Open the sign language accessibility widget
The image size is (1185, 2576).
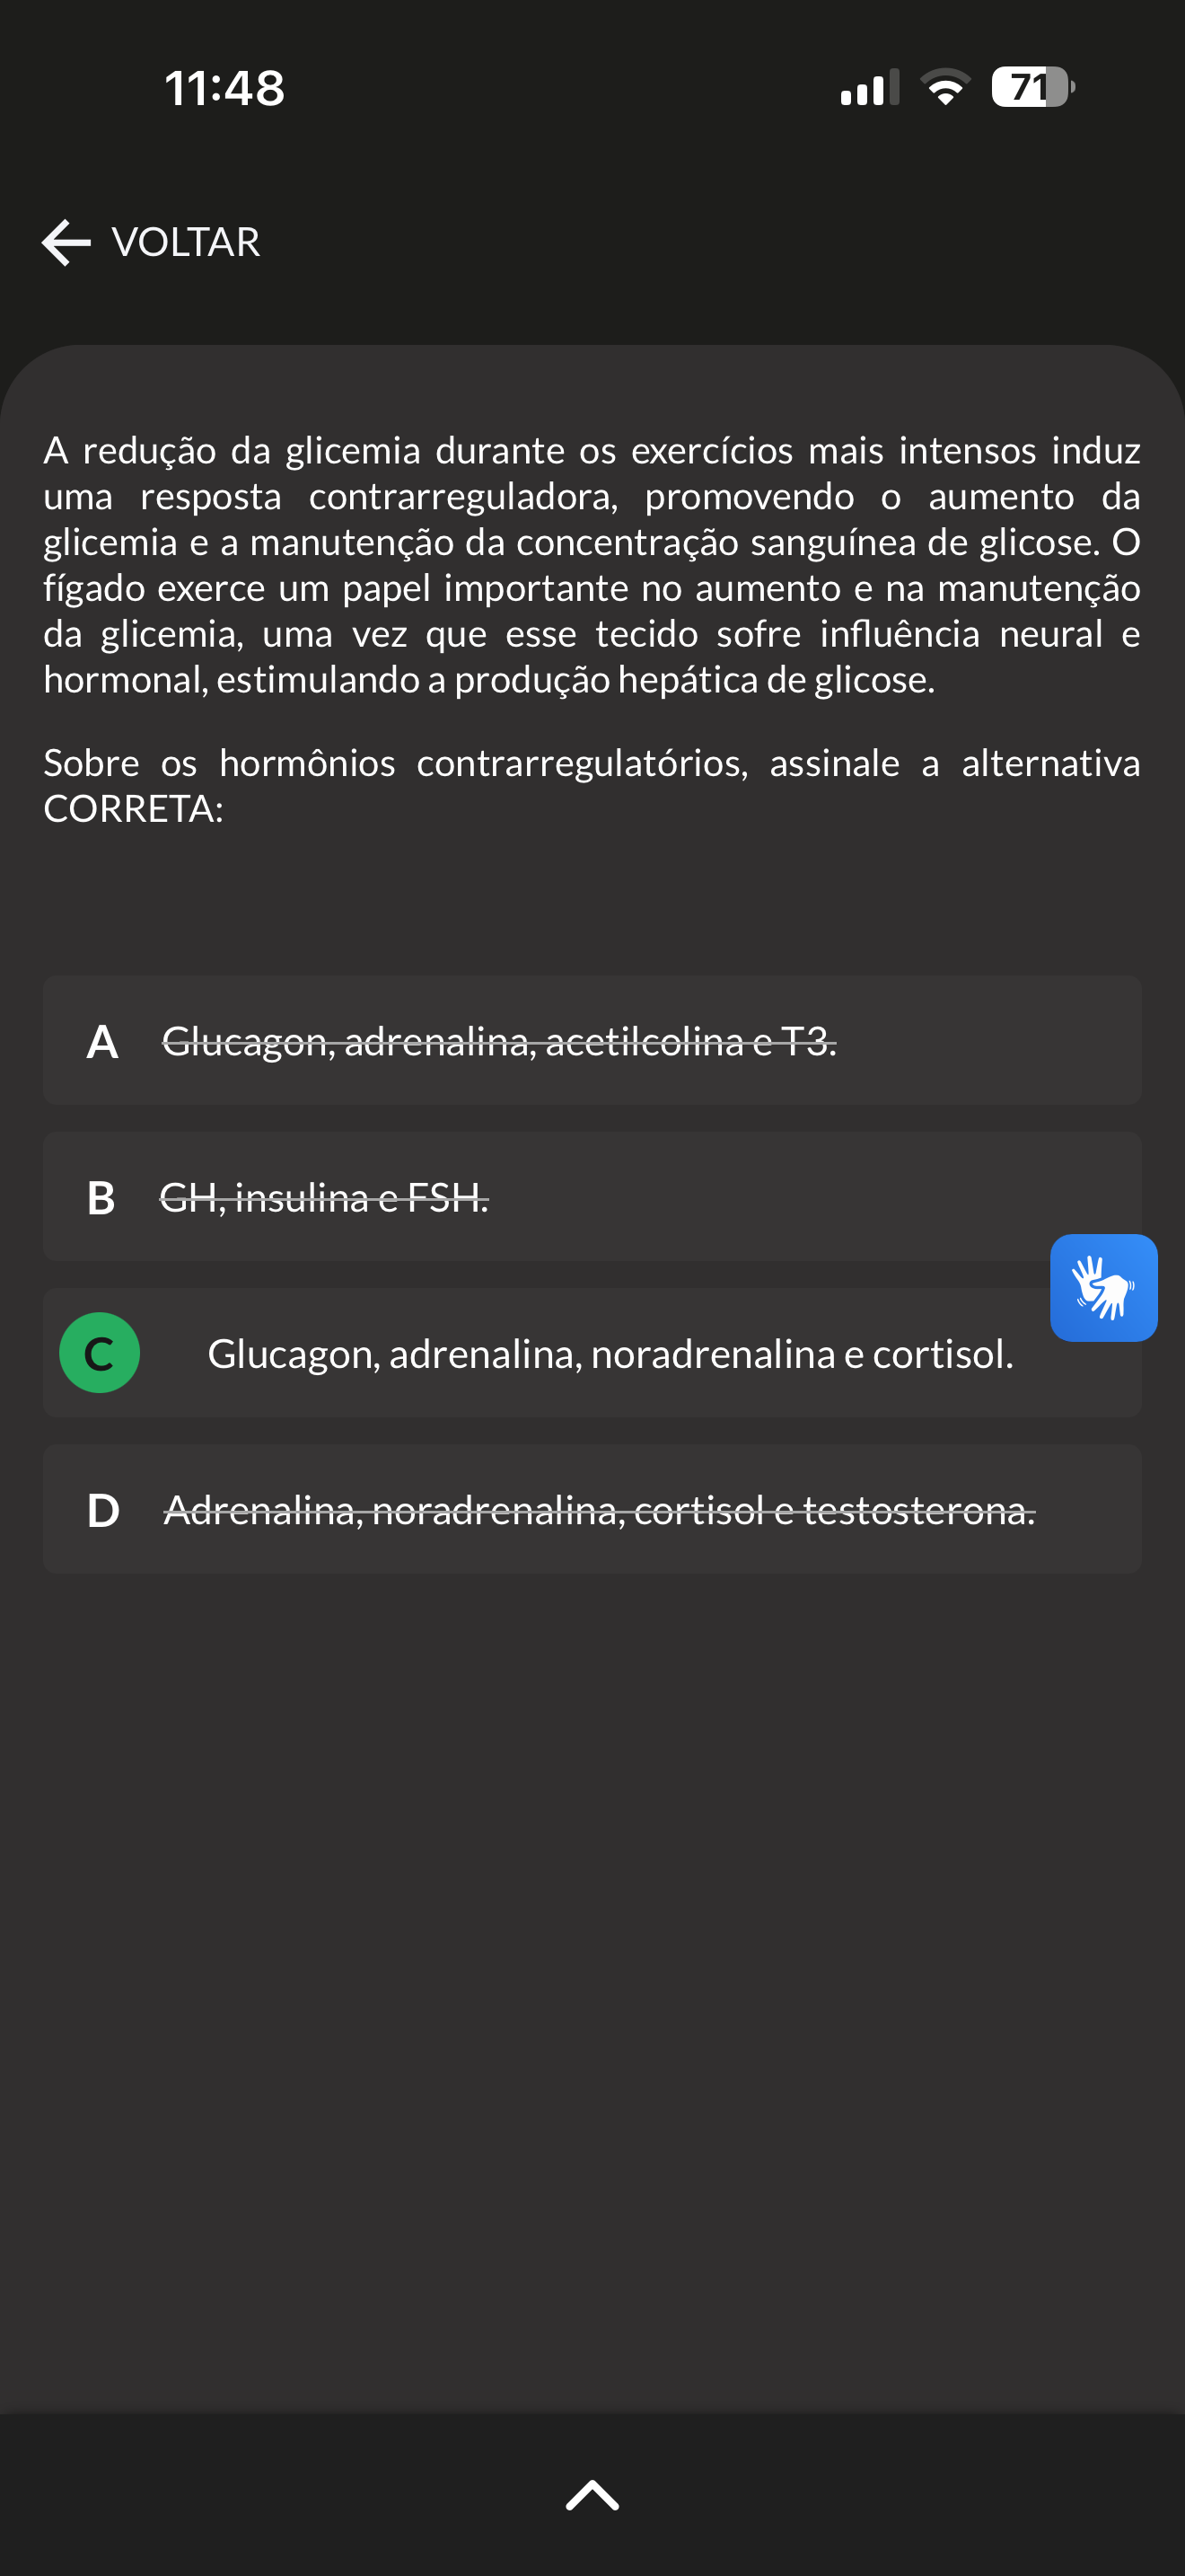tap(1103, 1287)
